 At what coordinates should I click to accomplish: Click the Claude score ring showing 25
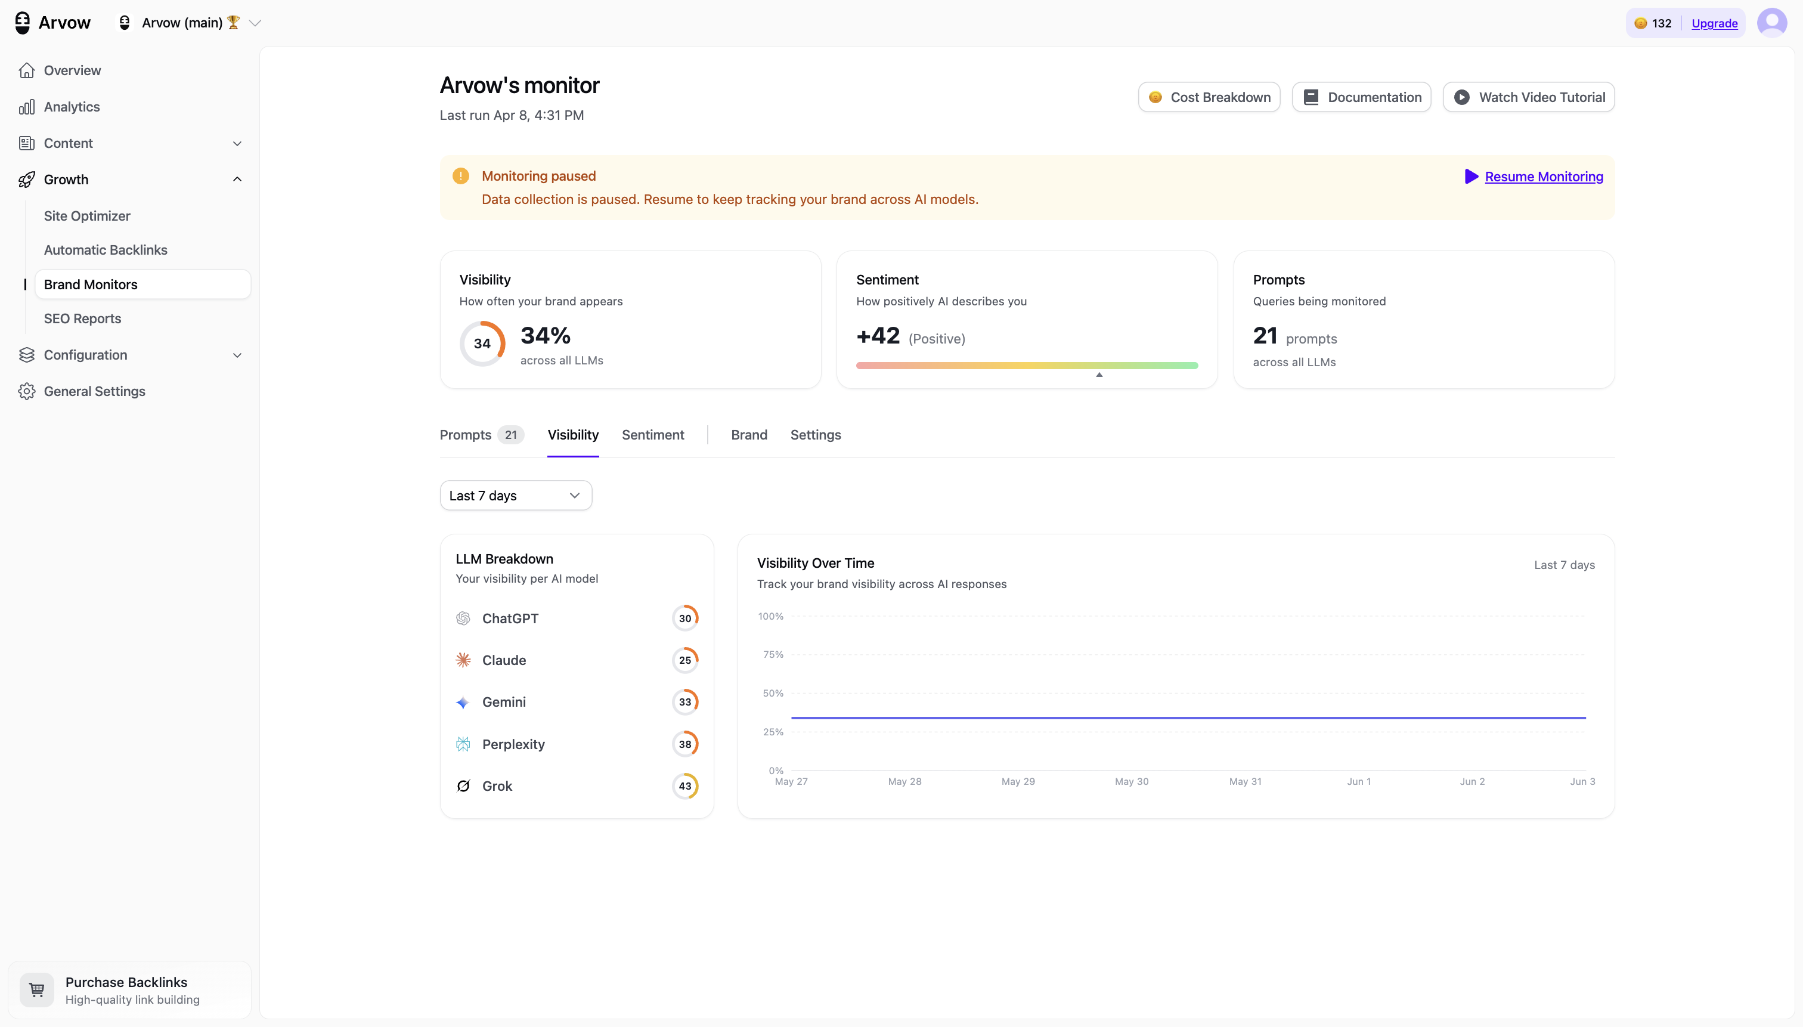pyautogui.click(x=684, y=660)
